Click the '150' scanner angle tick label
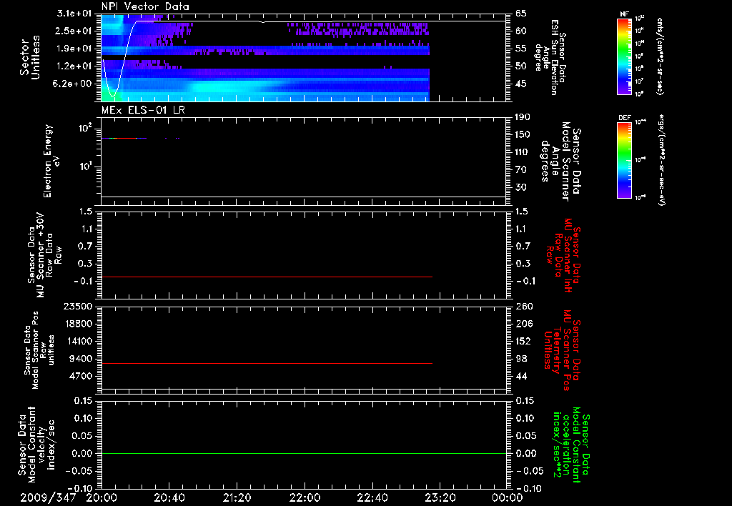Image resolution: width=732 pixels, height=506 pixels. tap(524, 134)
